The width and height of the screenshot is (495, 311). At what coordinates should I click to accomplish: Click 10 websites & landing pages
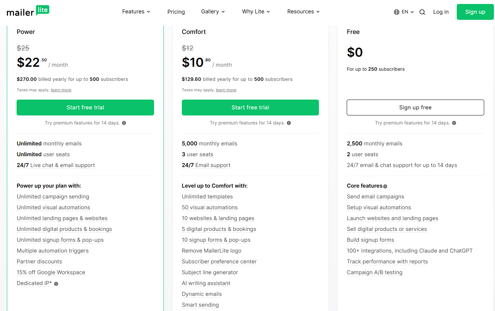[218, 218]
